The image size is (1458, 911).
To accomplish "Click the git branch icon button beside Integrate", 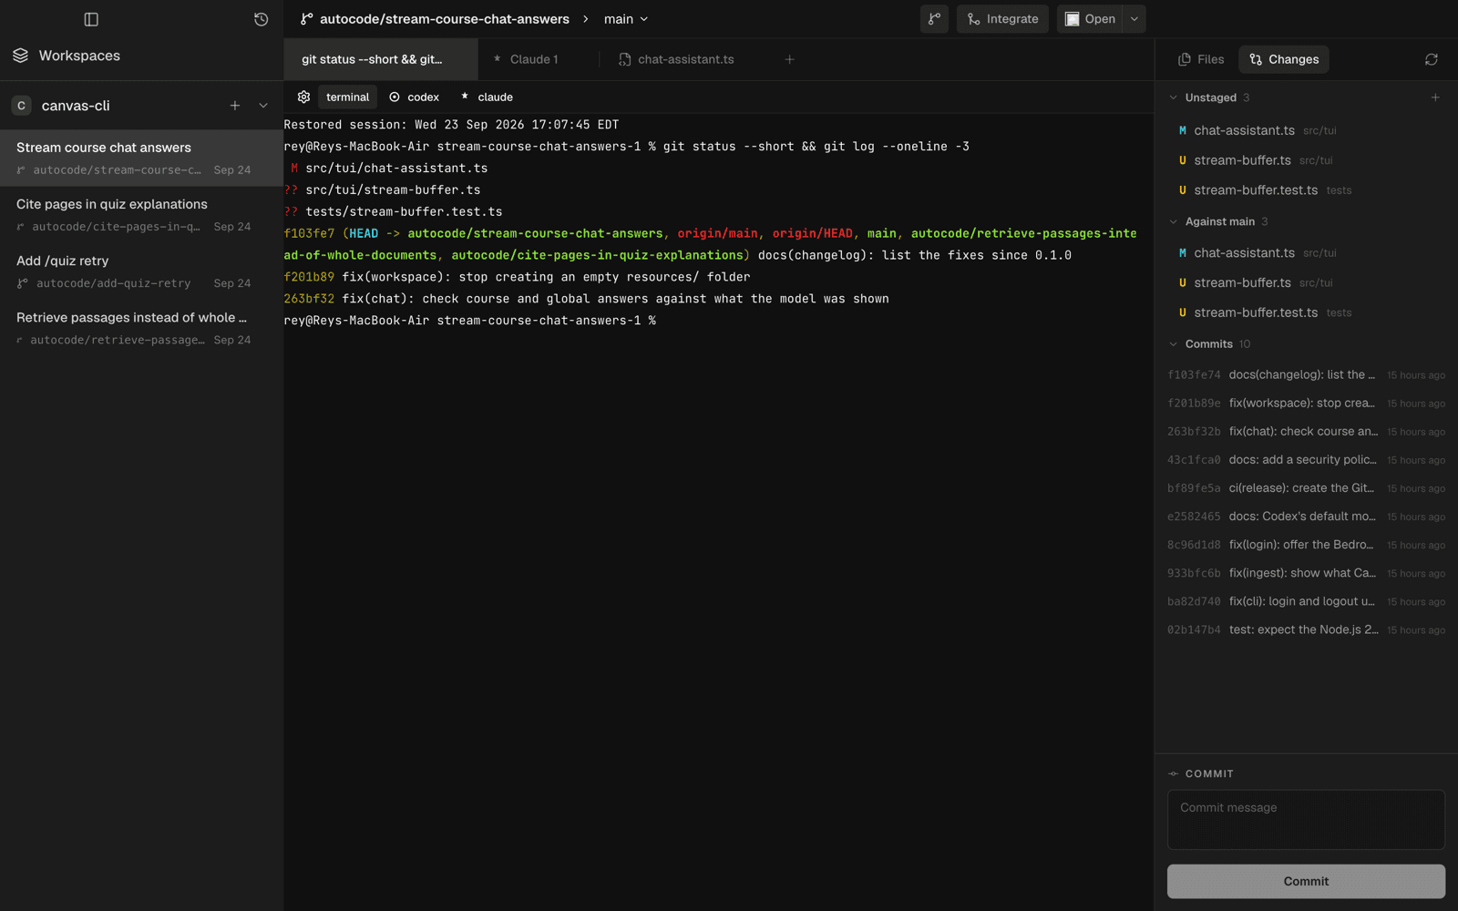I will pyautogui.click(x=934, y=19).
